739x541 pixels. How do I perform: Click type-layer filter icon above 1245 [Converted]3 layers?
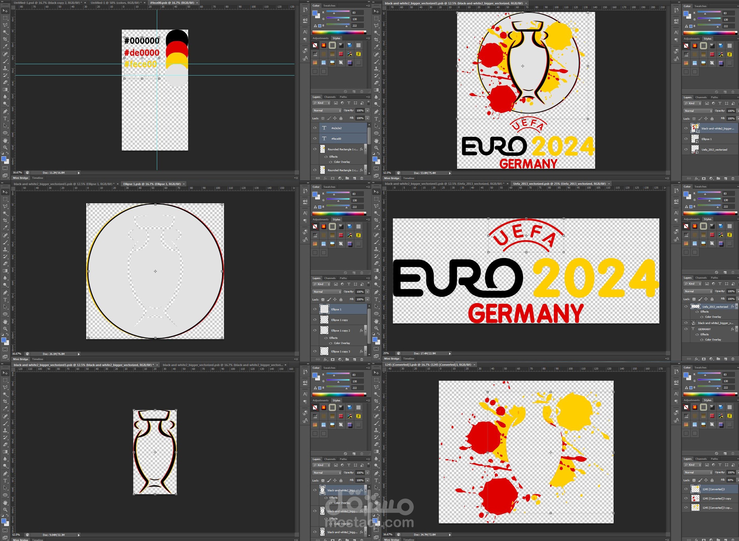[720, 465]
